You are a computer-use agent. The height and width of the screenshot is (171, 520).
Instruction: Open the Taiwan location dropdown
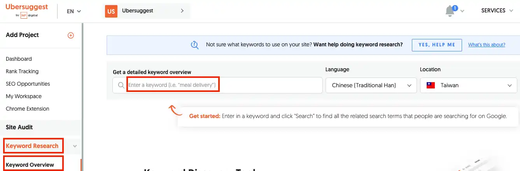click(x=468, y=85)
